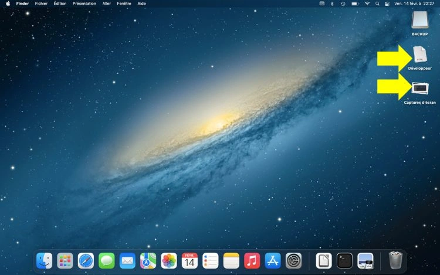Open the Photos app
The height and width of the screenshot is (275, 440).
pos(169,260)
